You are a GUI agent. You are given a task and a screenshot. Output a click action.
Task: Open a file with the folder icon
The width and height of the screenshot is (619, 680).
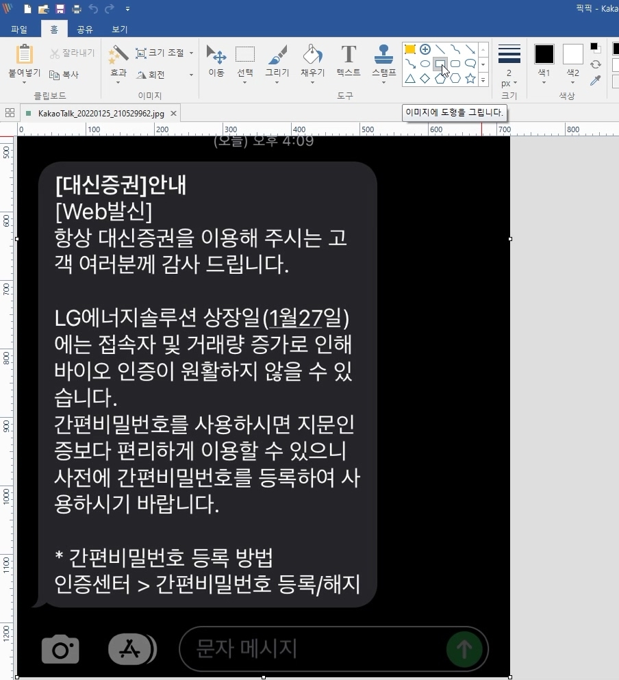pos(43,9)
